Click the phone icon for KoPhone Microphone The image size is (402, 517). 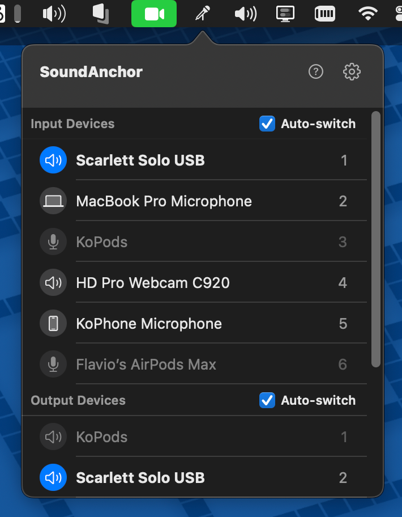point(53,323)
